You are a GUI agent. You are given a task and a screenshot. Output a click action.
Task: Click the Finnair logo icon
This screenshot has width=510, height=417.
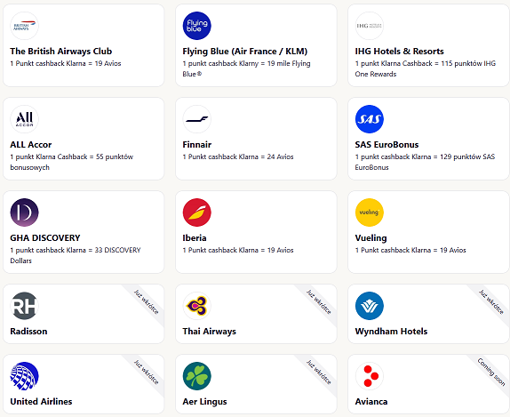[196, 119]
